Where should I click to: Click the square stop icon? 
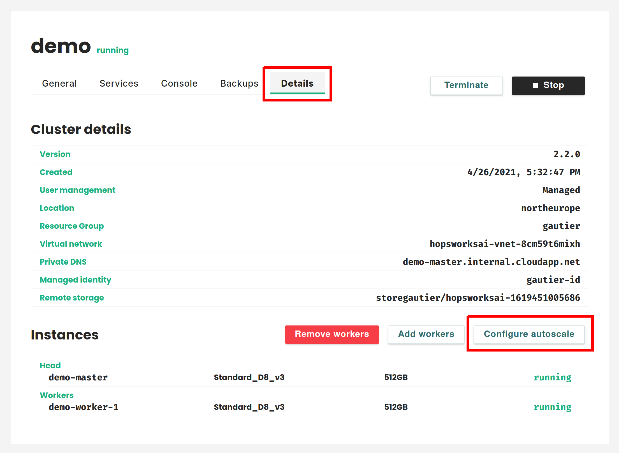click(535, 85)
